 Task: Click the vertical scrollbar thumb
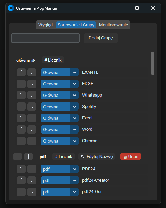pos(153,63)
